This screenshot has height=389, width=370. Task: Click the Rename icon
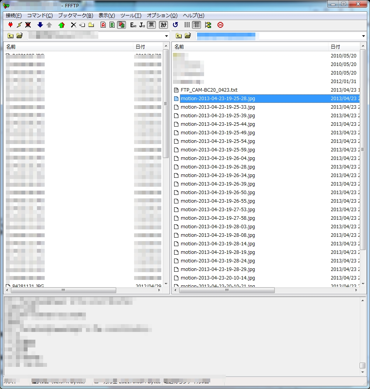coord(82,25)
